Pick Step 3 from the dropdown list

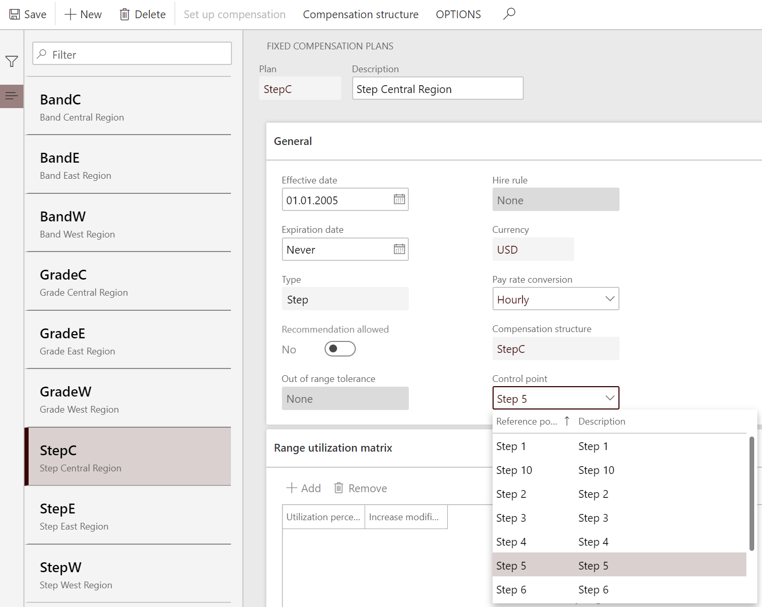coord(619,518)
